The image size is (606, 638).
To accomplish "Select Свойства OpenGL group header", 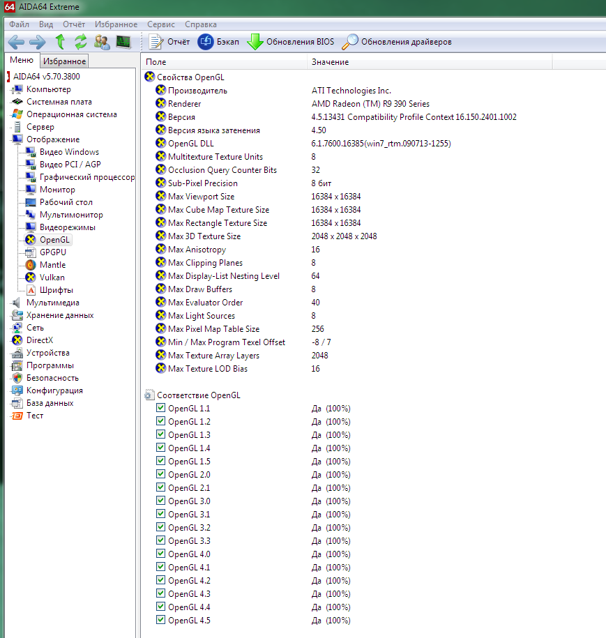I will [x=184, y=77].
